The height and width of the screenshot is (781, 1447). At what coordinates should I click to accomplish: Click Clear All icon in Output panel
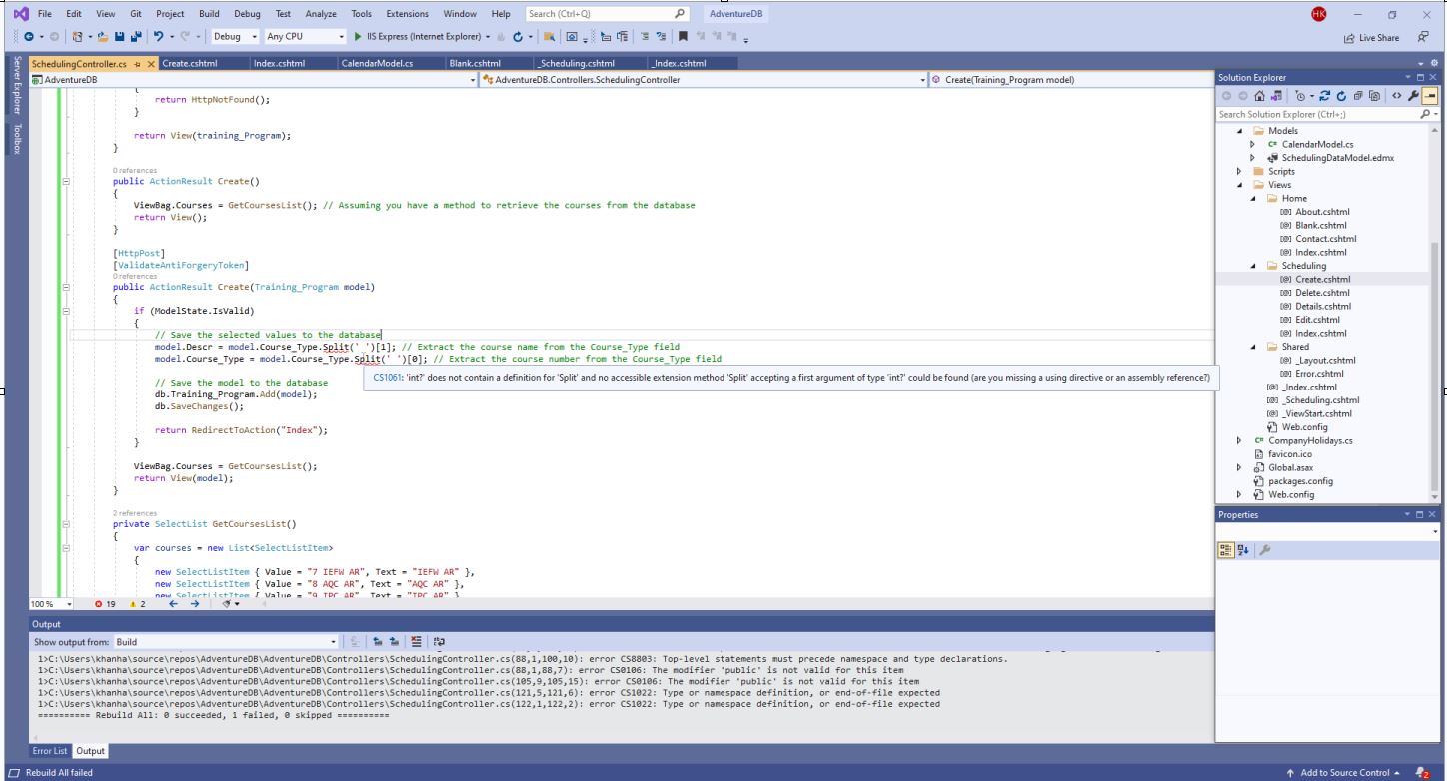[x=417, y=642]
